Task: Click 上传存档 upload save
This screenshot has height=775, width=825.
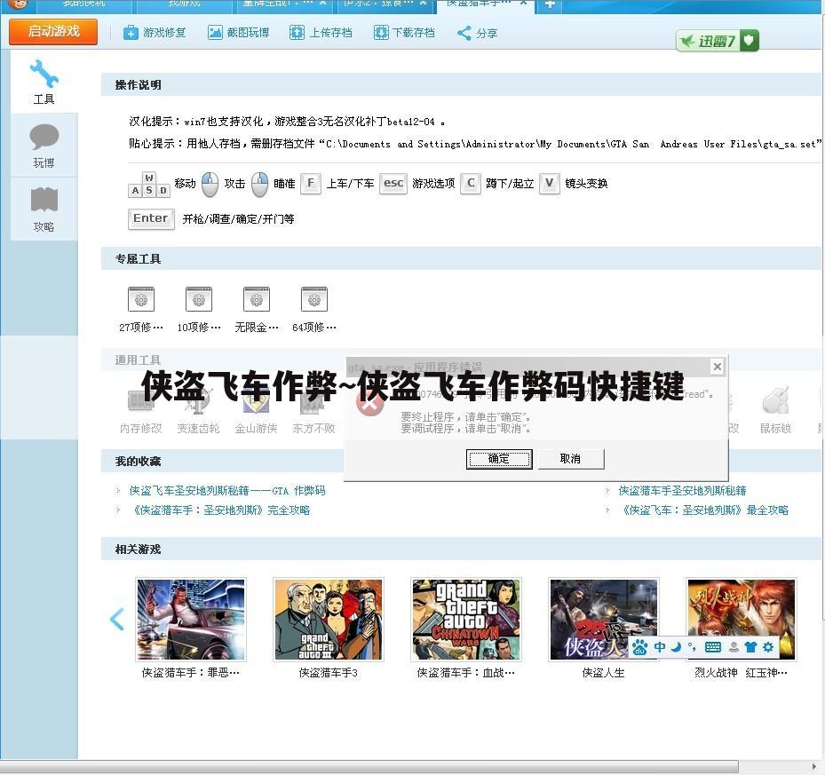Action: 321,33
